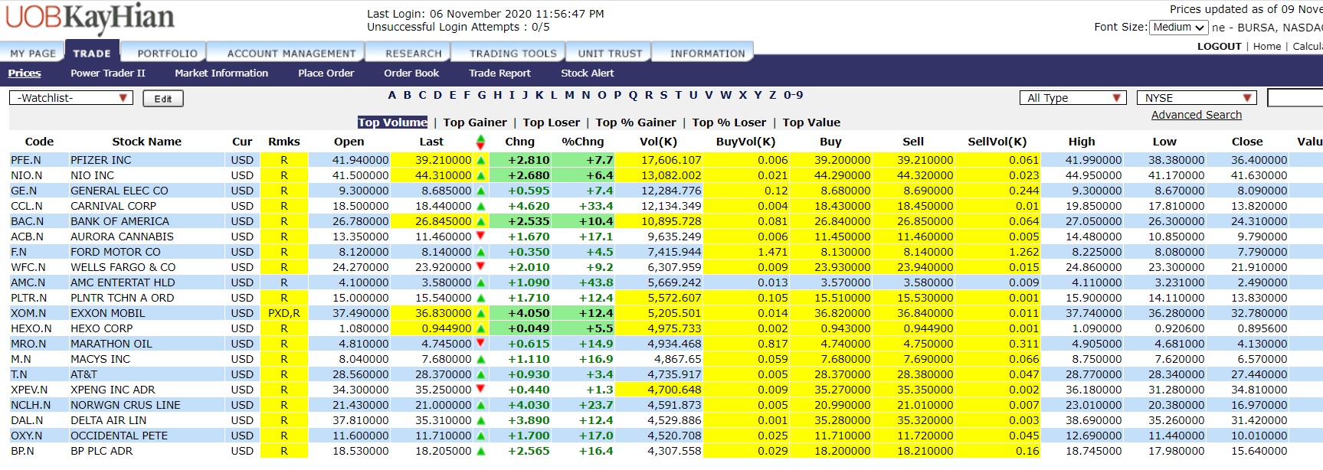
Task: Open the RESEARCH tab
Action: click(414, 54)
